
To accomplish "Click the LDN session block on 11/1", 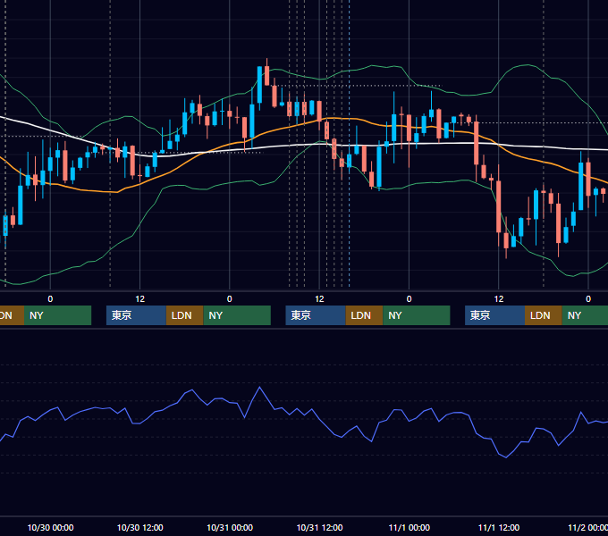I will pyautogui.click(x=544, y=315).
